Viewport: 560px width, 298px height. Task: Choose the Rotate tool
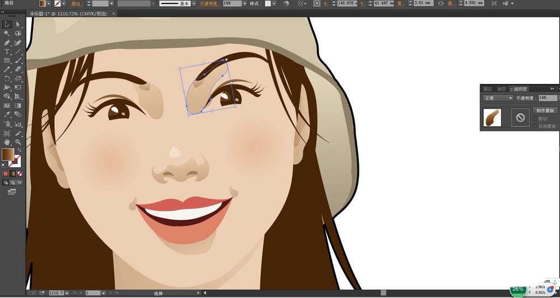coord(7,79)
